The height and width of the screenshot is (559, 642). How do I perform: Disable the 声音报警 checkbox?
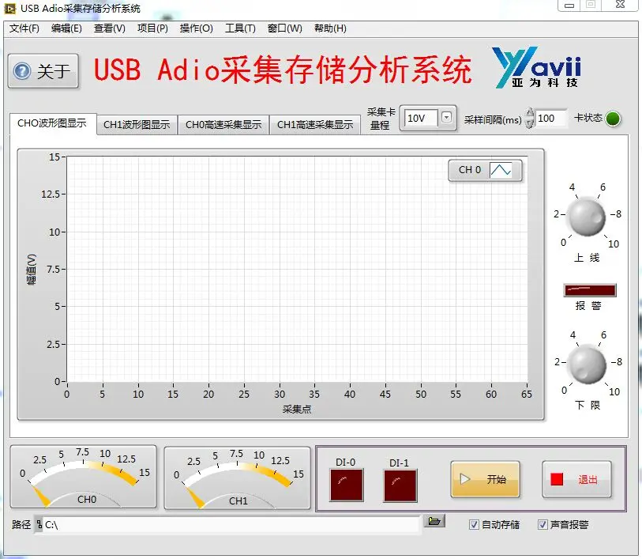[543, 524]
